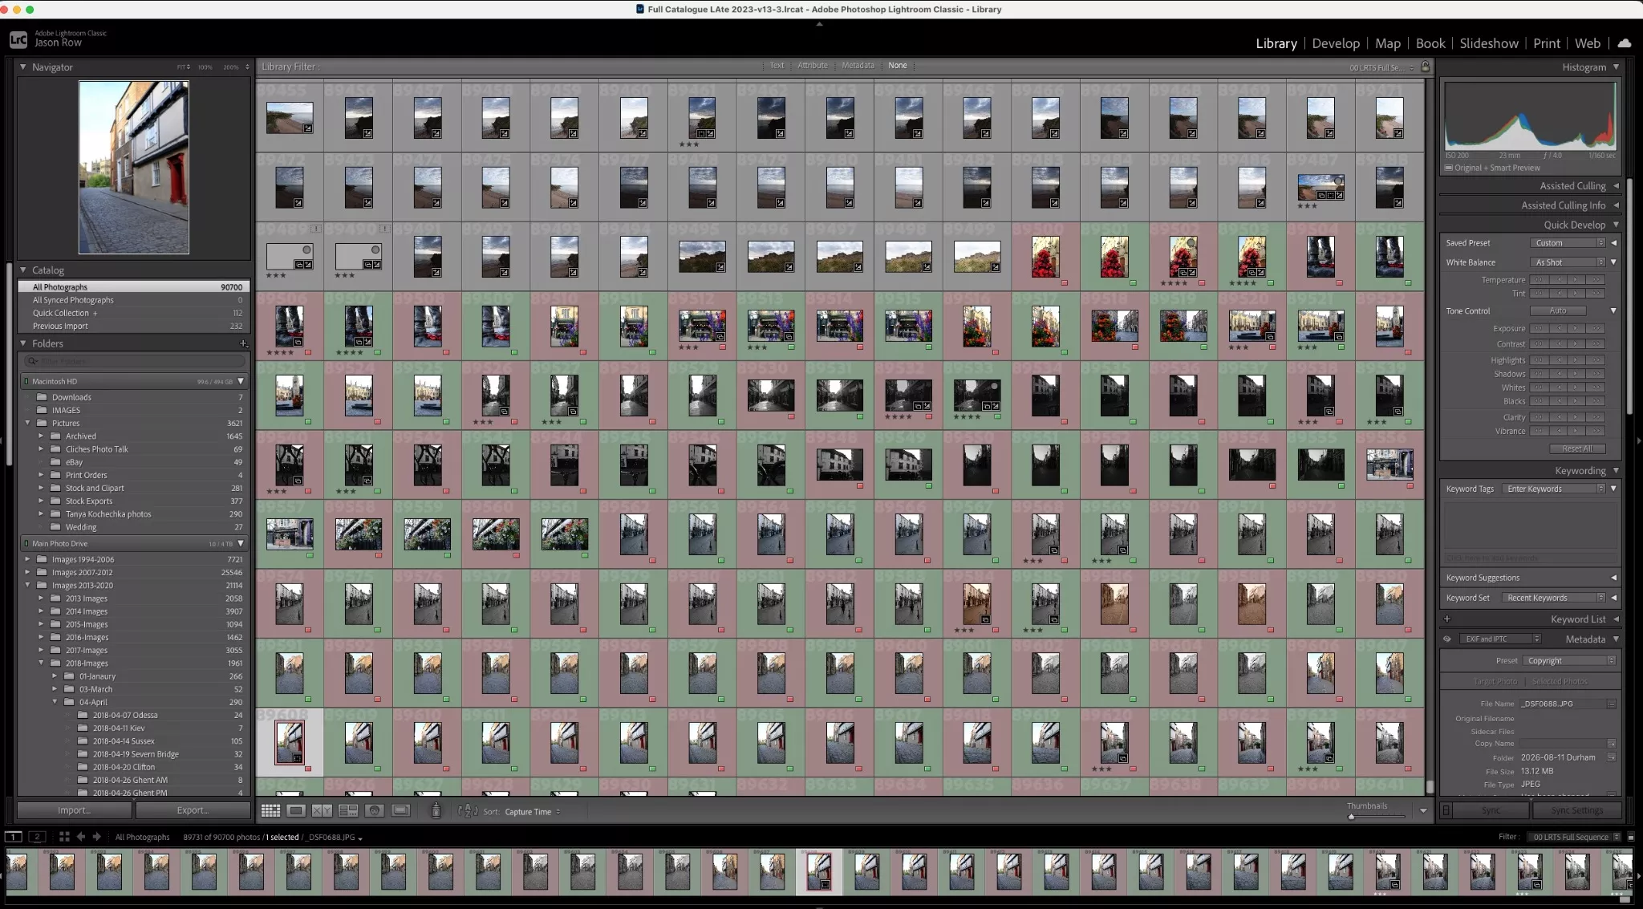Open Sort Capture Time dropdown
This screenshot has height=909, width=1643.
click(x=533, y=812)
